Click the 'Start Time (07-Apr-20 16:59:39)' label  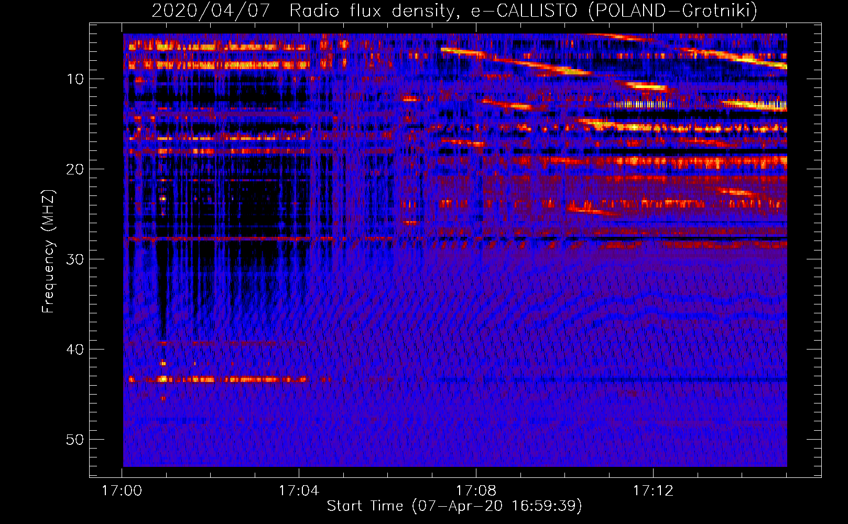pyautogui.click(x=454, y=506)
